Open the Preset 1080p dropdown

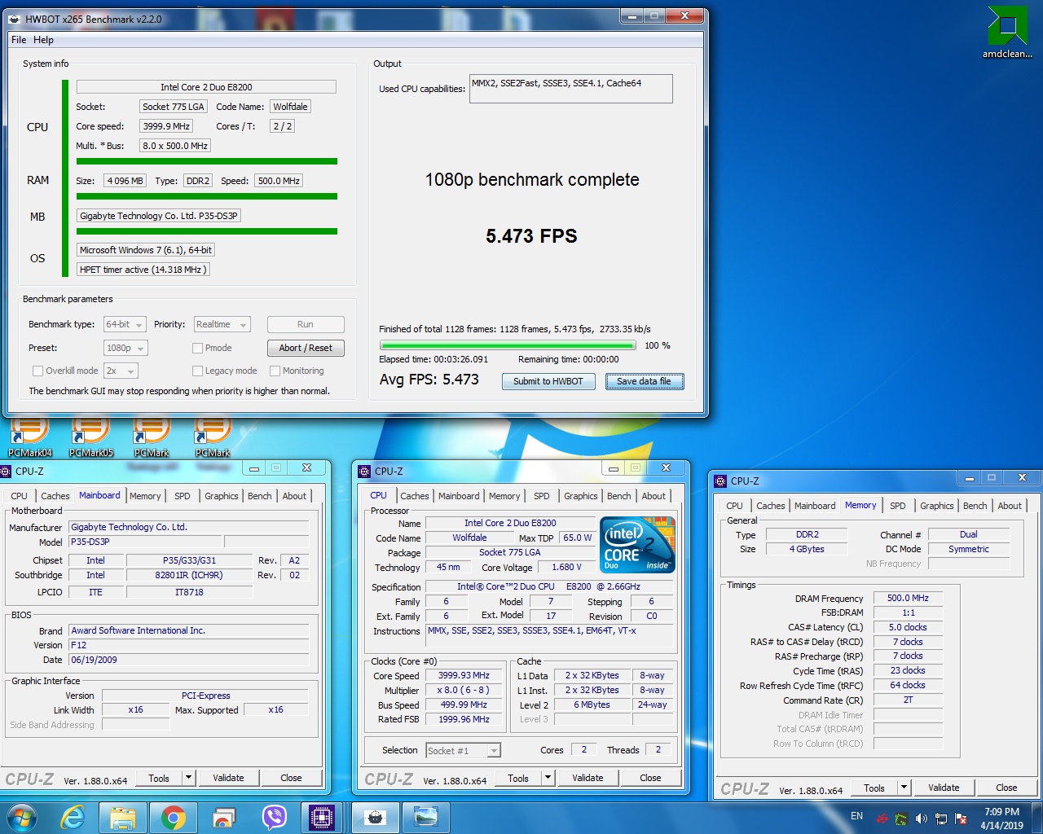[125, 348]
